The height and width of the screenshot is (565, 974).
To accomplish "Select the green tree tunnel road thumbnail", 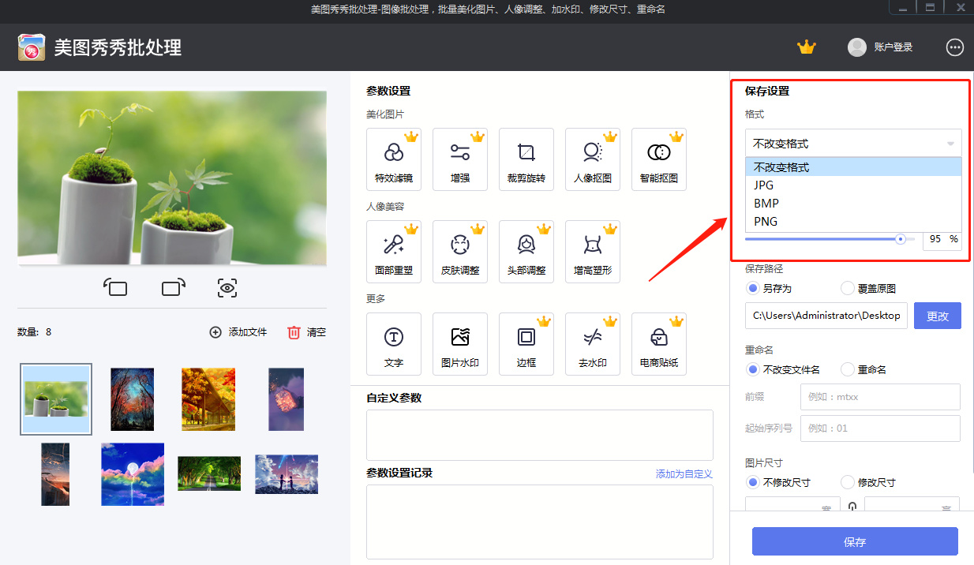I will point(209,473).
